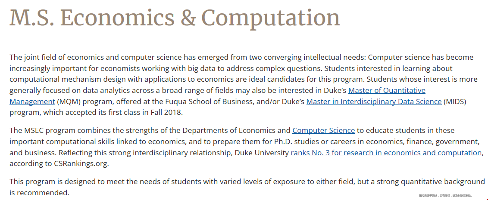Follow the Computer Science department link

coord(323,130)
